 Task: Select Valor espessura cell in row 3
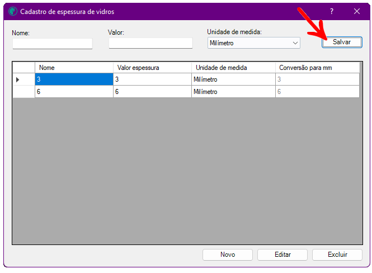(152, 79)
